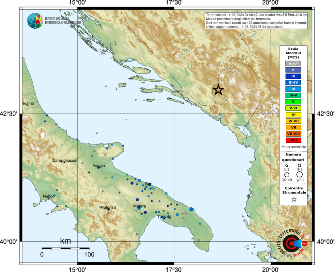Viewport: 334px width, 272px height.
Task: Click the earthquake information box header
Action: tap(257, 15)
